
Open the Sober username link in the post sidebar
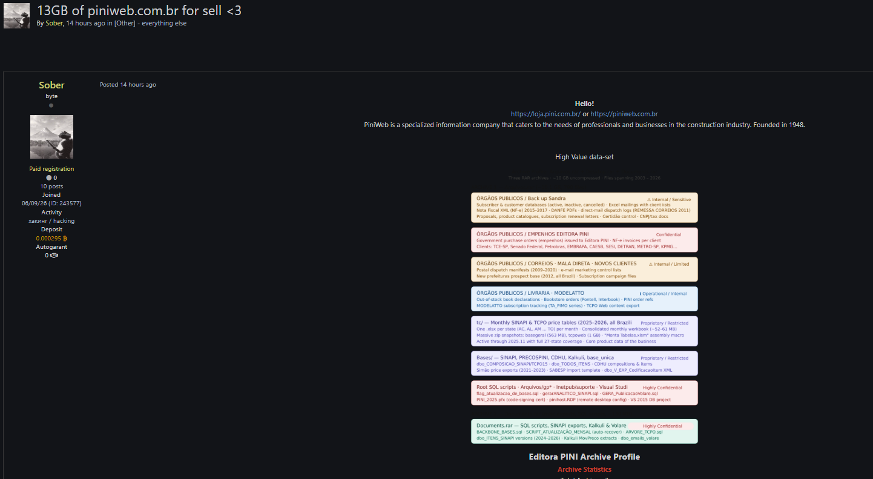point(51,85)
